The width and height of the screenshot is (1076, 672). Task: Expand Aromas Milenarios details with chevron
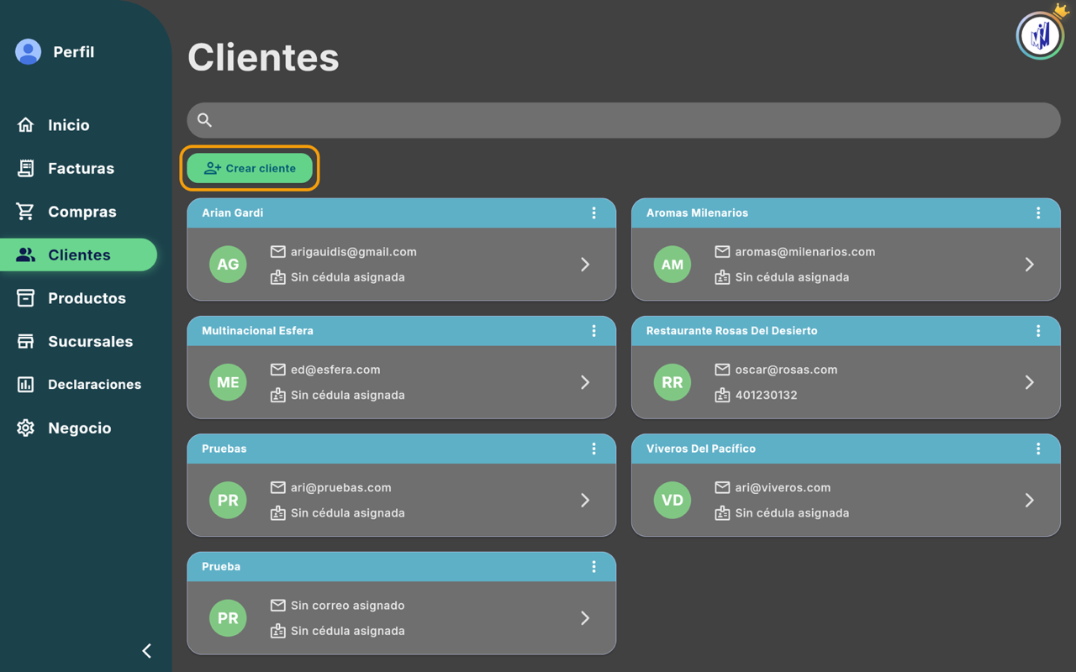(x=1030, y=265)
